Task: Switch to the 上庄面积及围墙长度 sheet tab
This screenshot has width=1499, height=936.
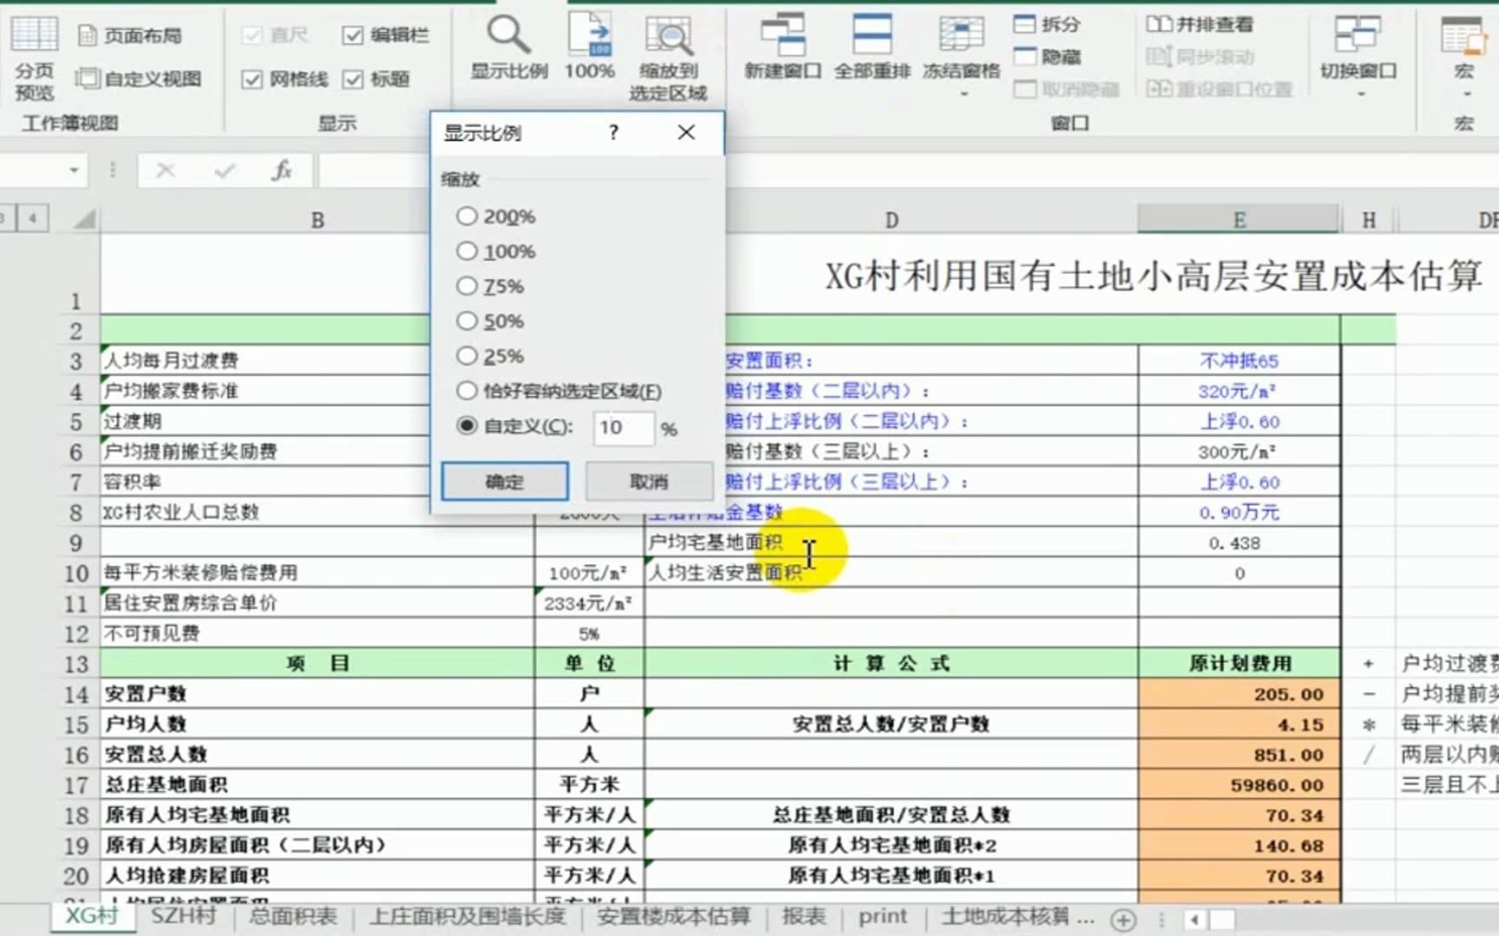Action: point(468,917)
